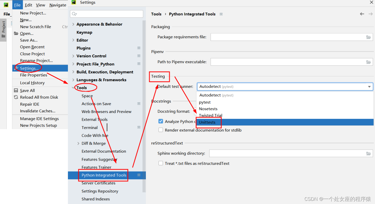Expand Build, Execution, Deployment group
The width and height of the screenshot is (375, 204).
(73, 72)
